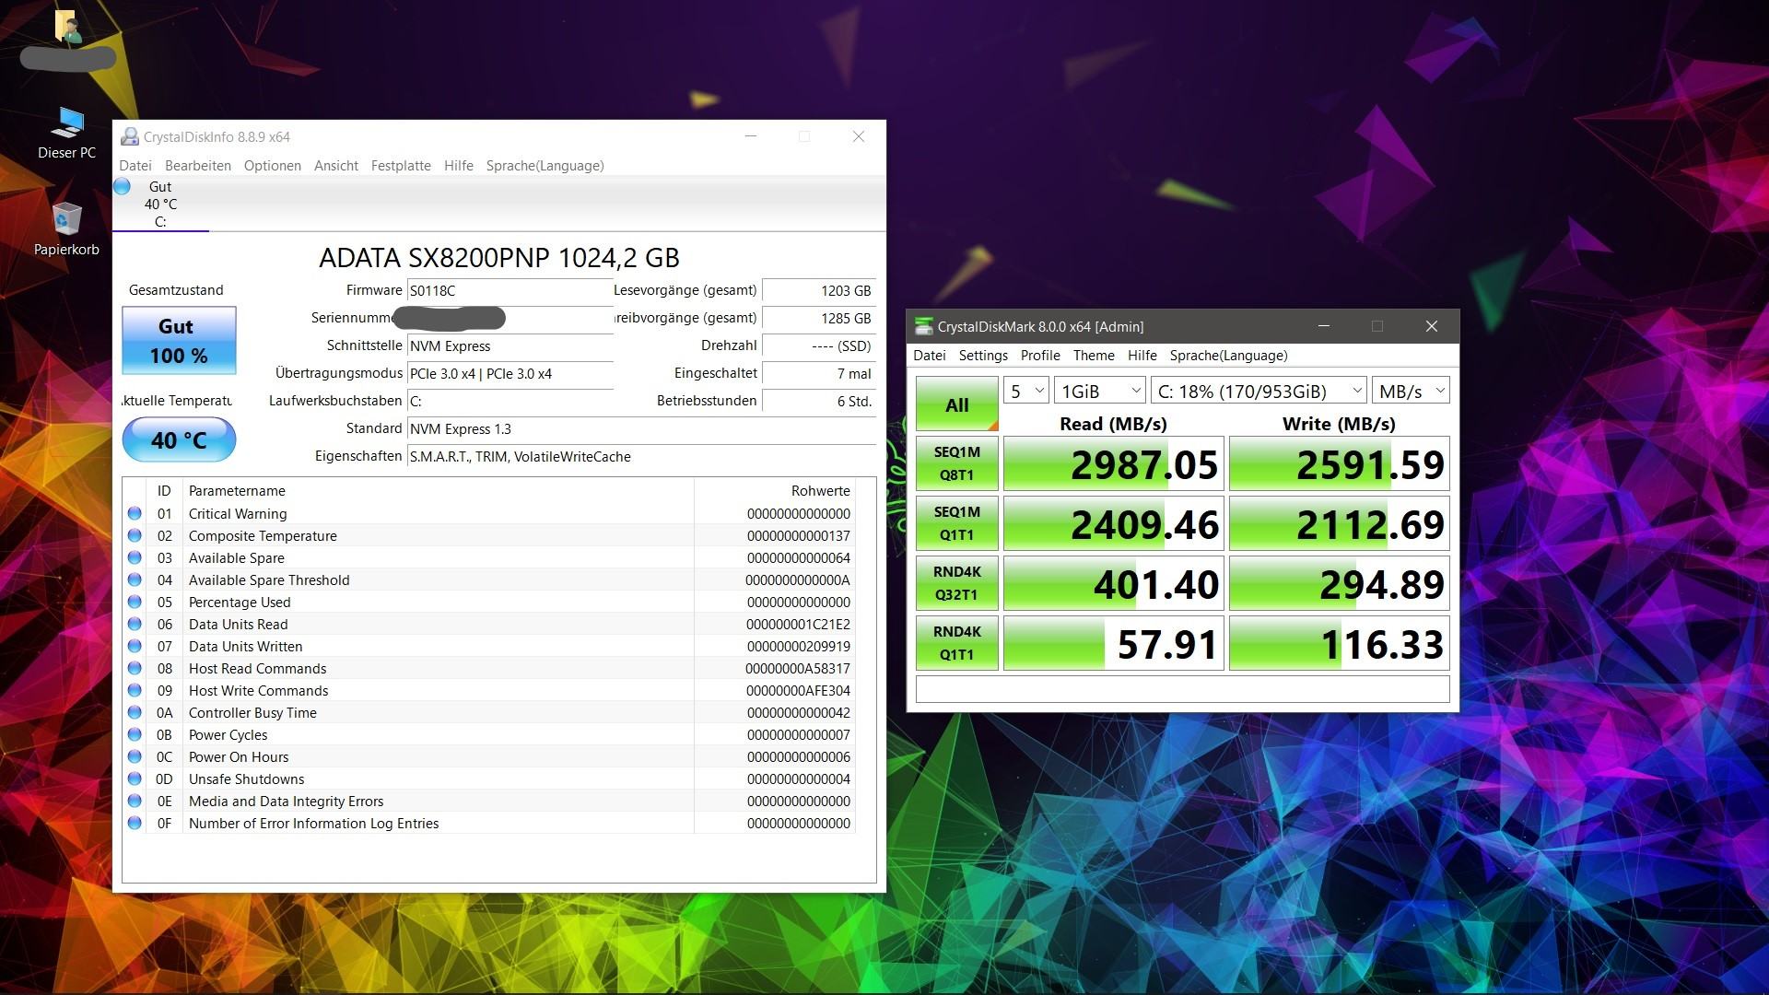This screenshot has height=995, width=1769.
Task: Click the Standard field NVM Express 1.3
Action: (641, 428)
